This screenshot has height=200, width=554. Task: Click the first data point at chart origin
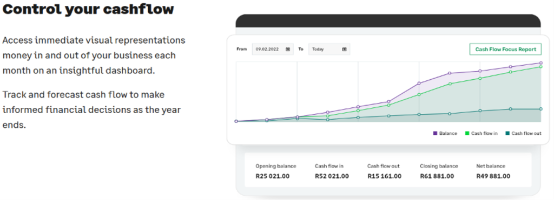point(236,121)
